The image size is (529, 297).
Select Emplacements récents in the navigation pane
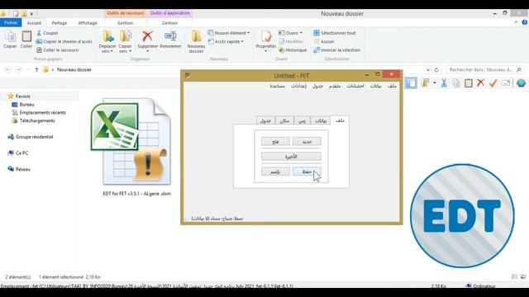(42, 112)
